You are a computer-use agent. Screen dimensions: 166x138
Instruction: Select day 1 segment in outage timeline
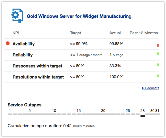(x=10, y=114)
